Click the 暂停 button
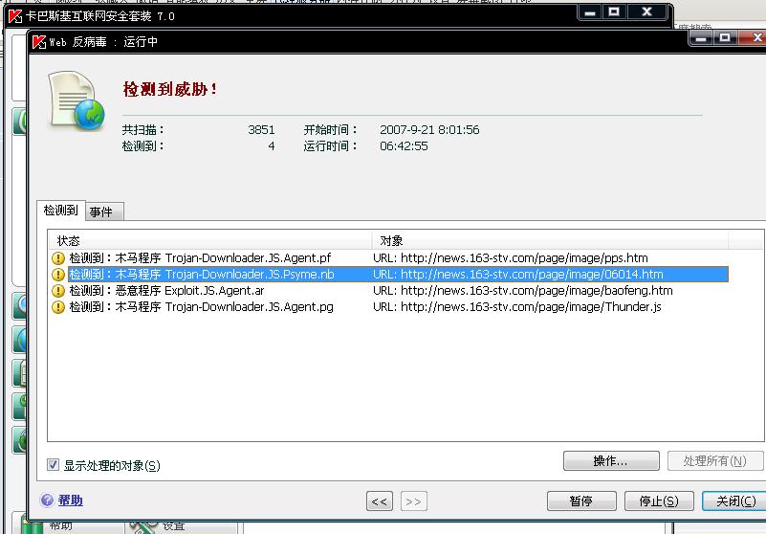 click(x=580, y=501)
